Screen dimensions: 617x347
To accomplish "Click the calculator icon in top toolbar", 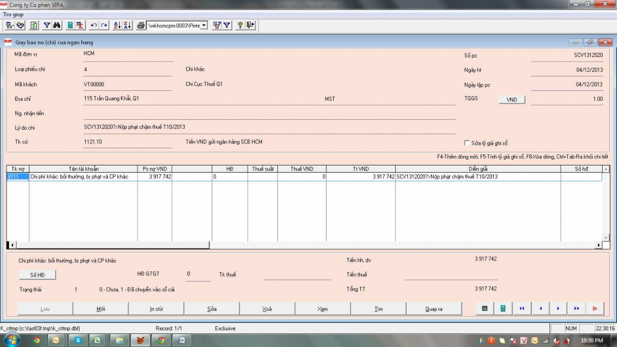I will click(x=70, y=26).
